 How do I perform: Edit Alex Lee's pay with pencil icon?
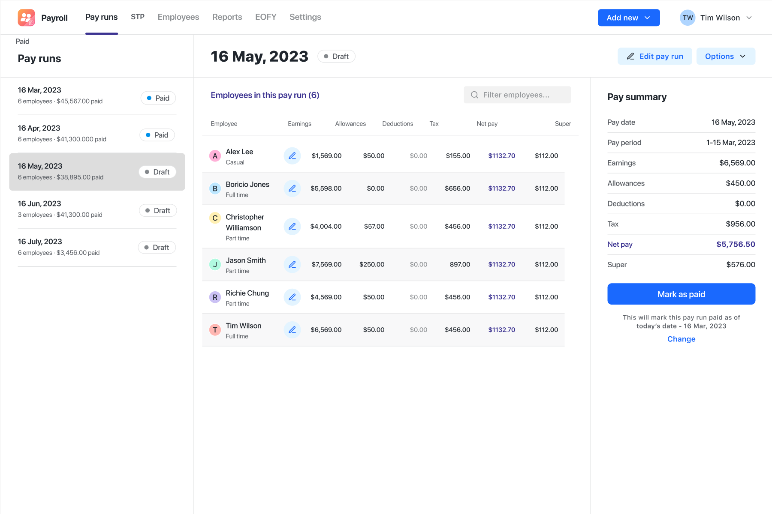[292, 156]
